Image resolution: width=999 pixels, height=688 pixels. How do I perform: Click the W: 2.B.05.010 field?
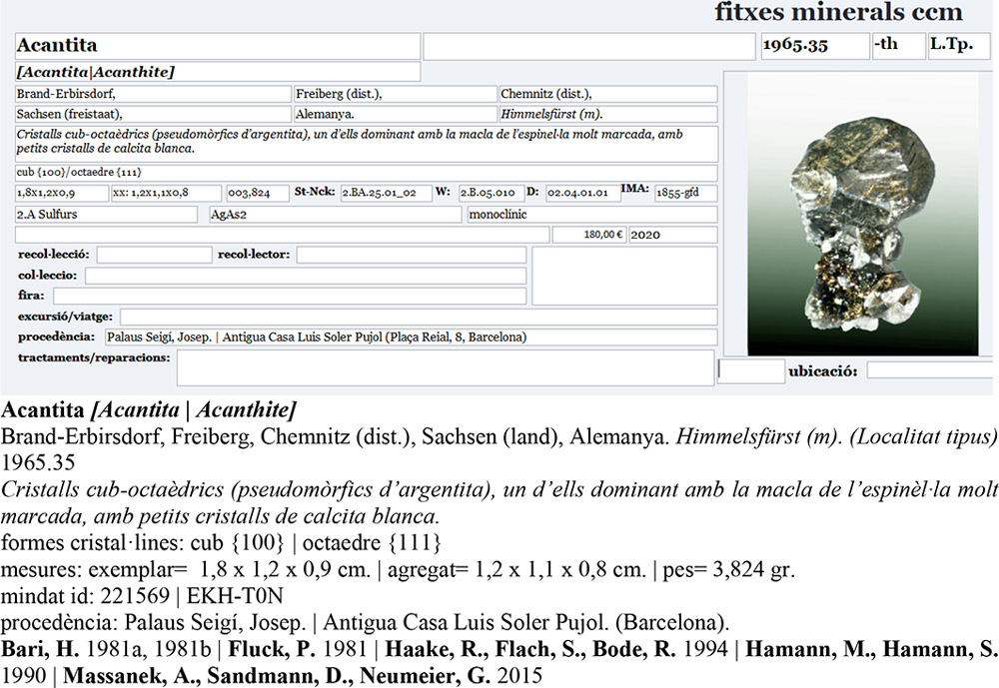click(492, 193)
